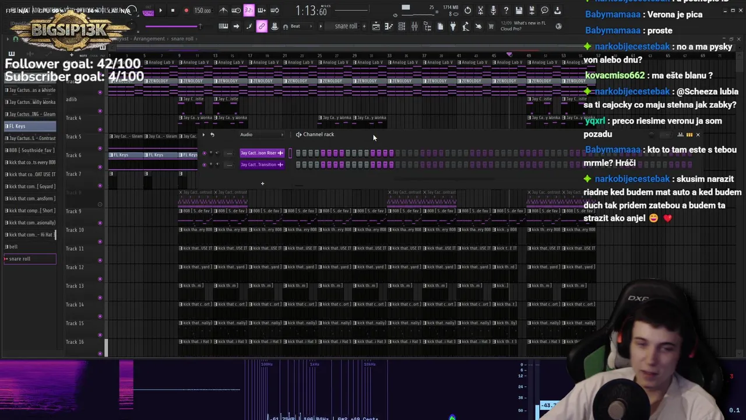The image size is (746, 420).
Task: Click the Arrangement breadcrumb in playlist title
Action: [x=149, y=38]
